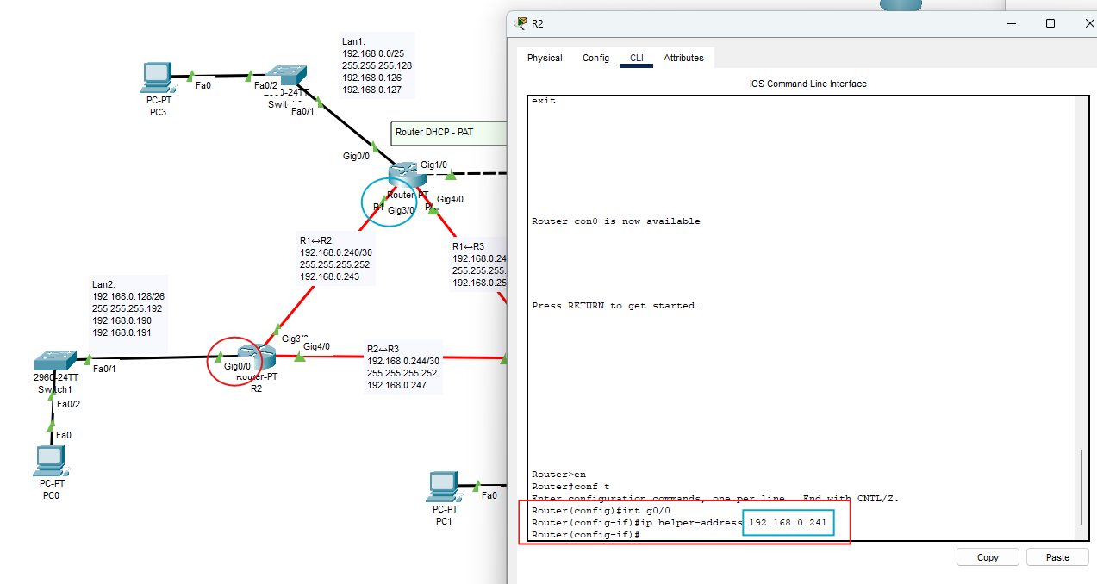Click 'Press RETURN to get started.' text
Image resolution: width=1097 pixels, height=584 pixels.
tap(616, 306)
